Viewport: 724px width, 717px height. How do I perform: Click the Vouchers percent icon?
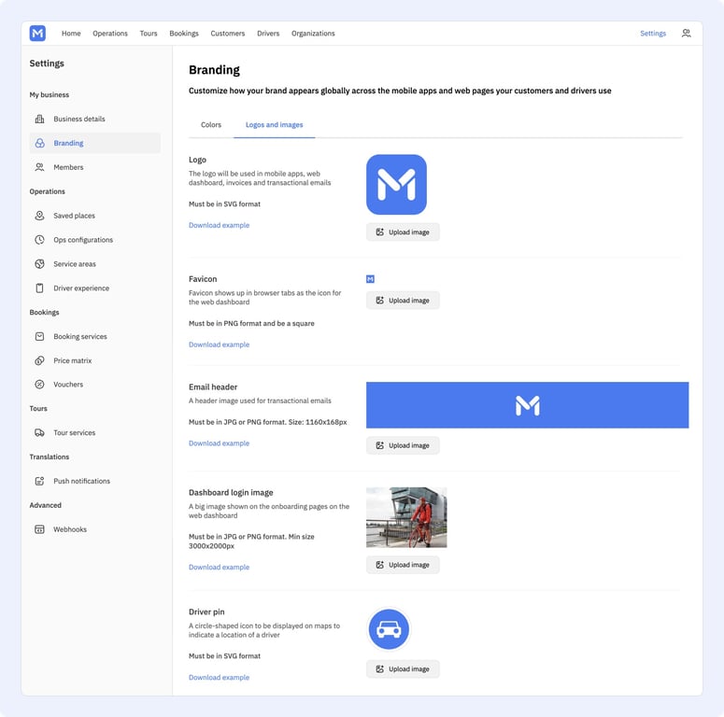coord(40,385)
